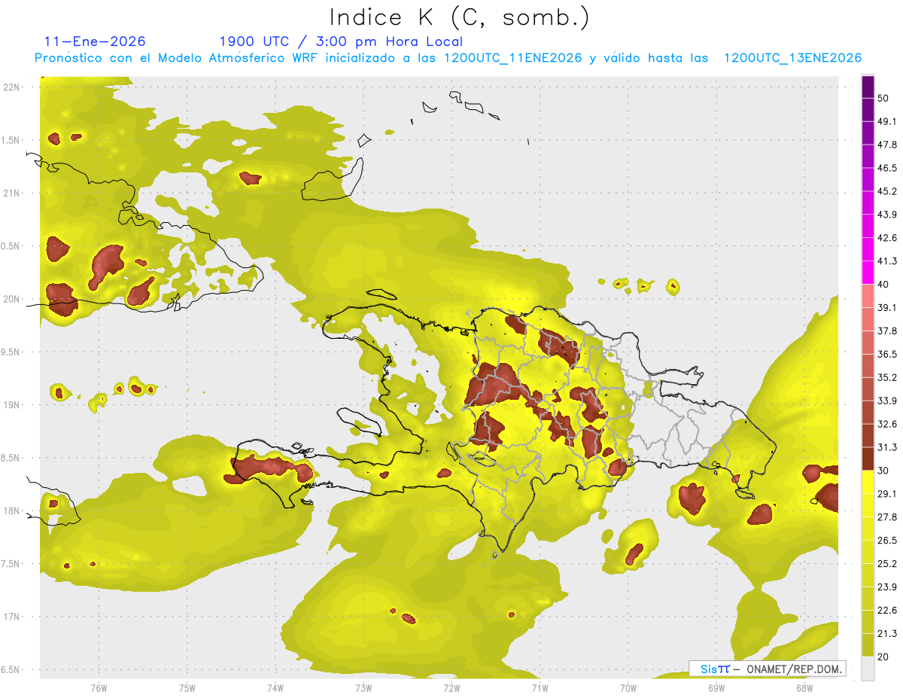Click the '22N' latitude label

[x=12, y=87]
